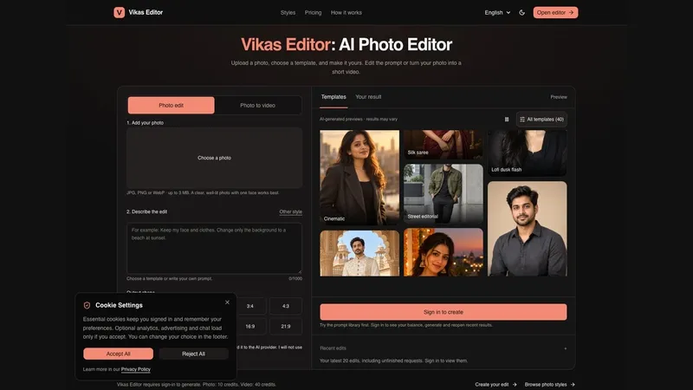Select the Cinematic template thumbnail

[x=359, y=178]
